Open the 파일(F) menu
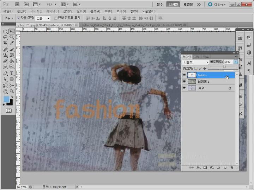The height and width of the screenshot is (190, 254). (8, 11)
